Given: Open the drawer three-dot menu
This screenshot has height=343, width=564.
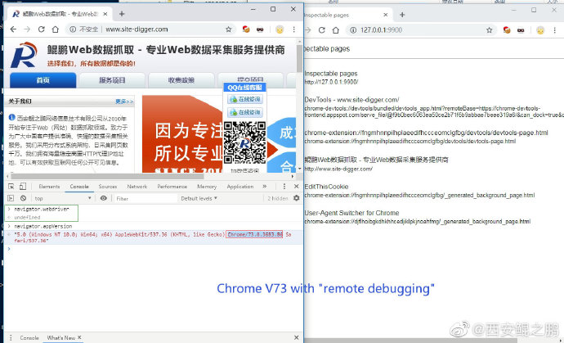Looking at the screenshot, I should coord(11,337).
